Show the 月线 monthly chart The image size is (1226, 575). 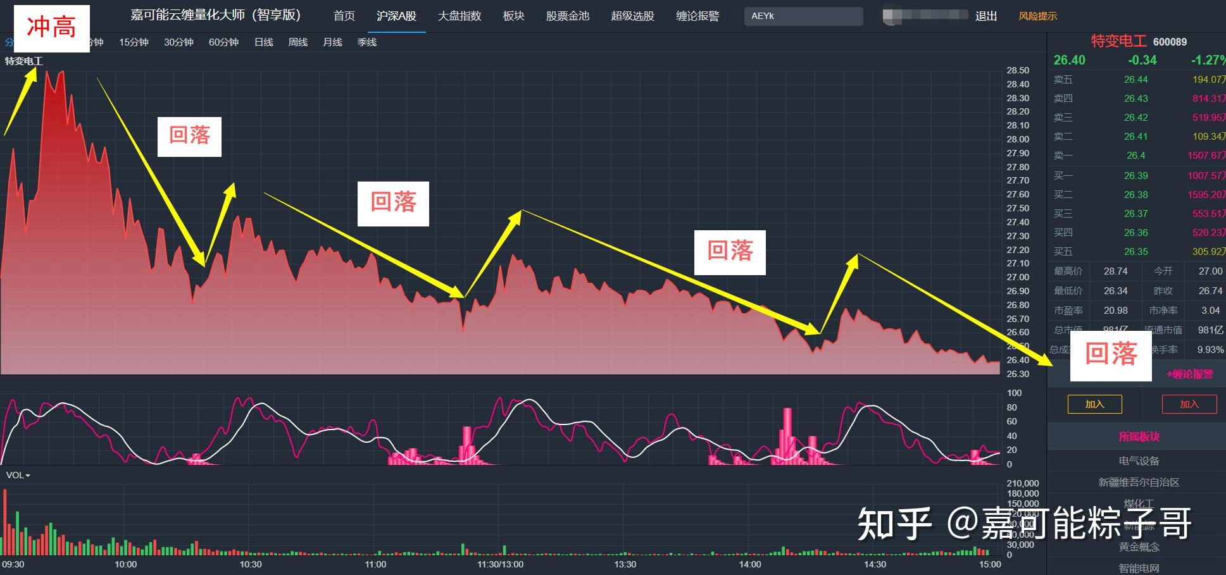click(x=332, y=42)
